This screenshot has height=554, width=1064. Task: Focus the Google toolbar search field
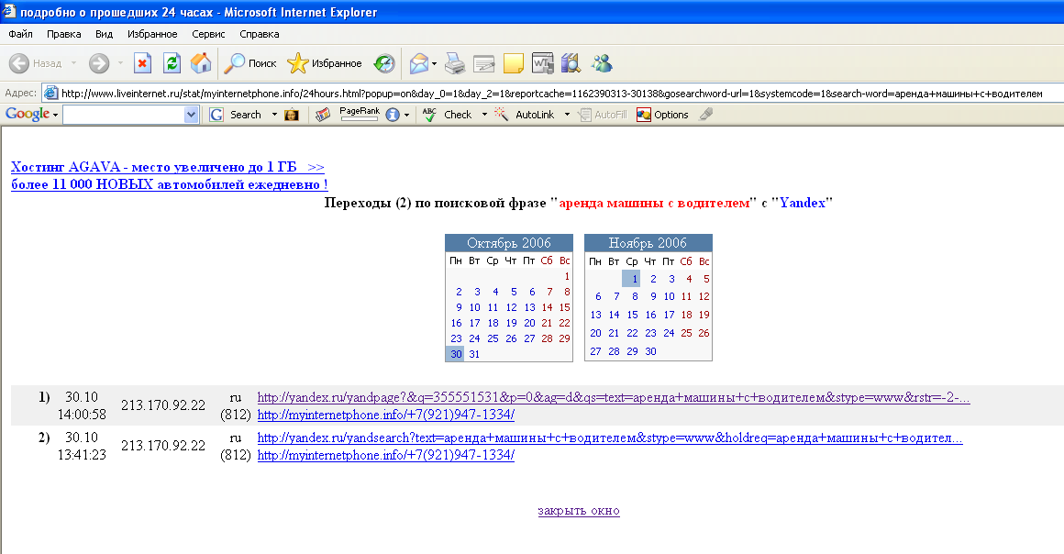[x=123, y=115]
